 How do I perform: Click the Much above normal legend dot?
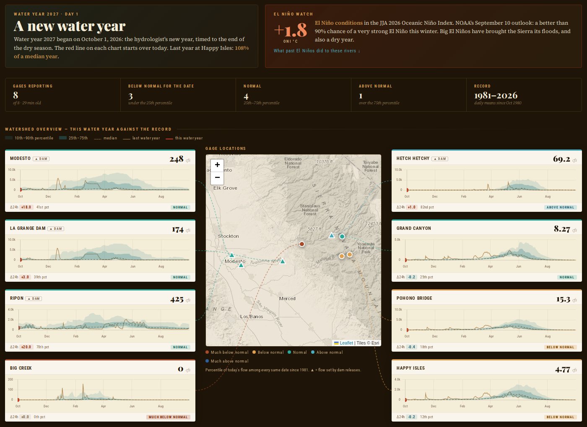point(207,361)
